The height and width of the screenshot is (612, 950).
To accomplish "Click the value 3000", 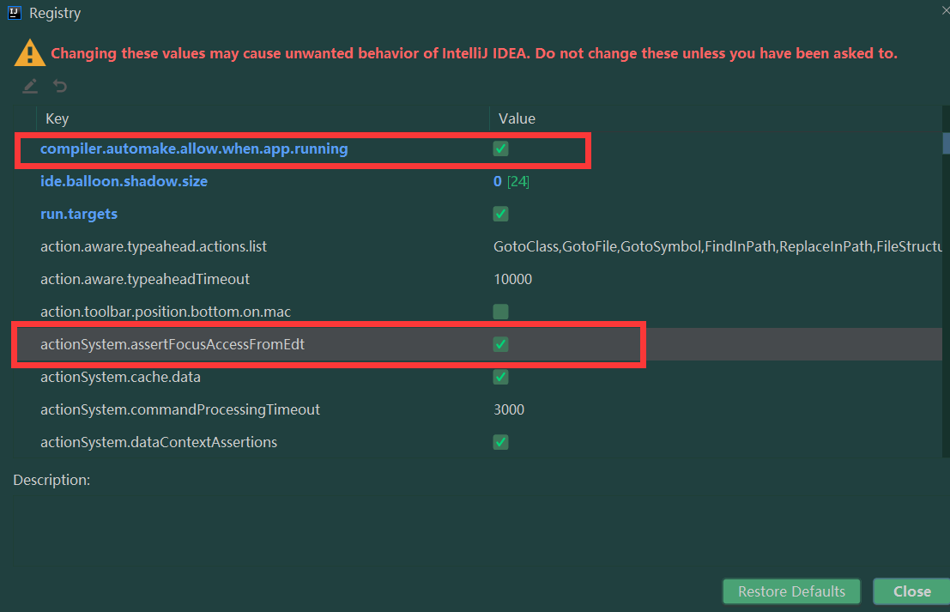I will [x=509, y=409].
